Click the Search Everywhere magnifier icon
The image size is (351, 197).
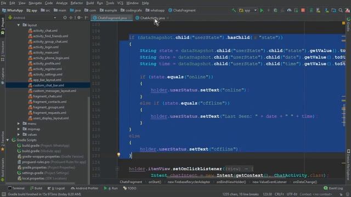[x=341, y=10]
